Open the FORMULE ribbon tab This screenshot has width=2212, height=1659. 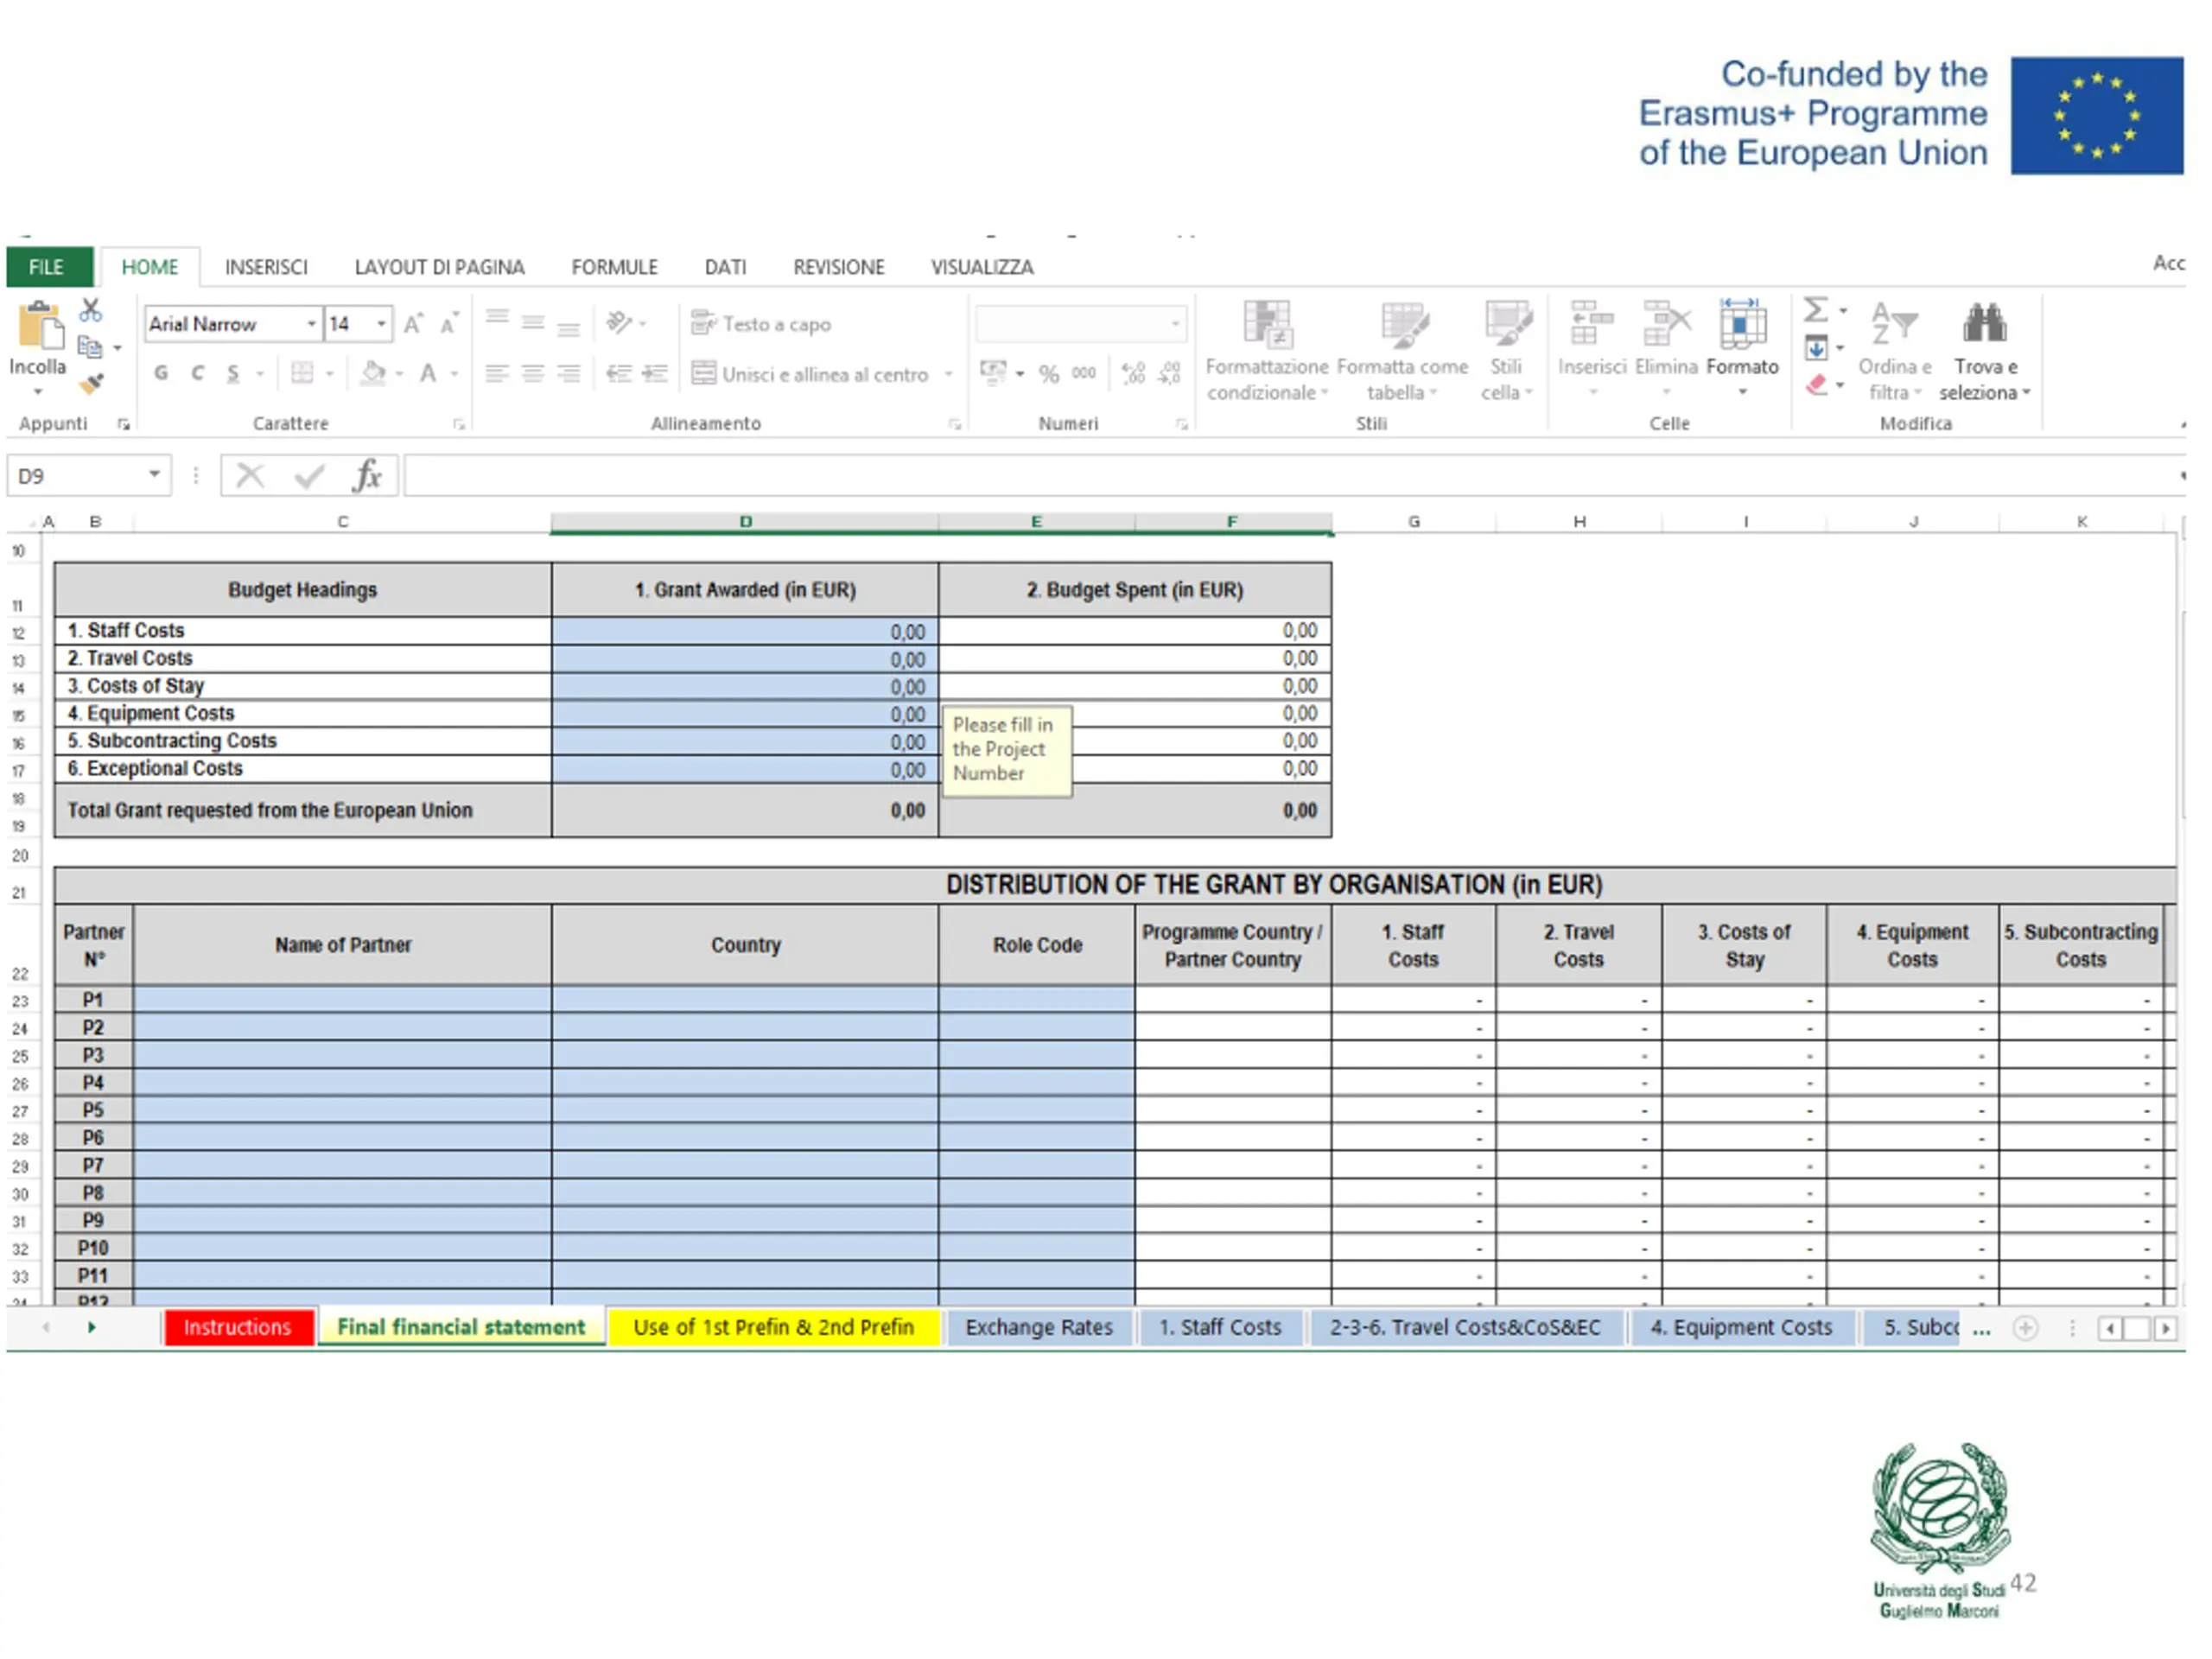click(614, 267)
